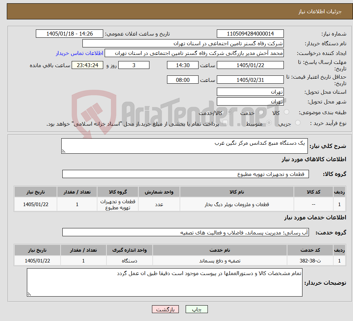Click goods cell قطعات و ملزومات بویلر دیگ بخار
This screenshot has width=353, height=321.
[237, 204]
